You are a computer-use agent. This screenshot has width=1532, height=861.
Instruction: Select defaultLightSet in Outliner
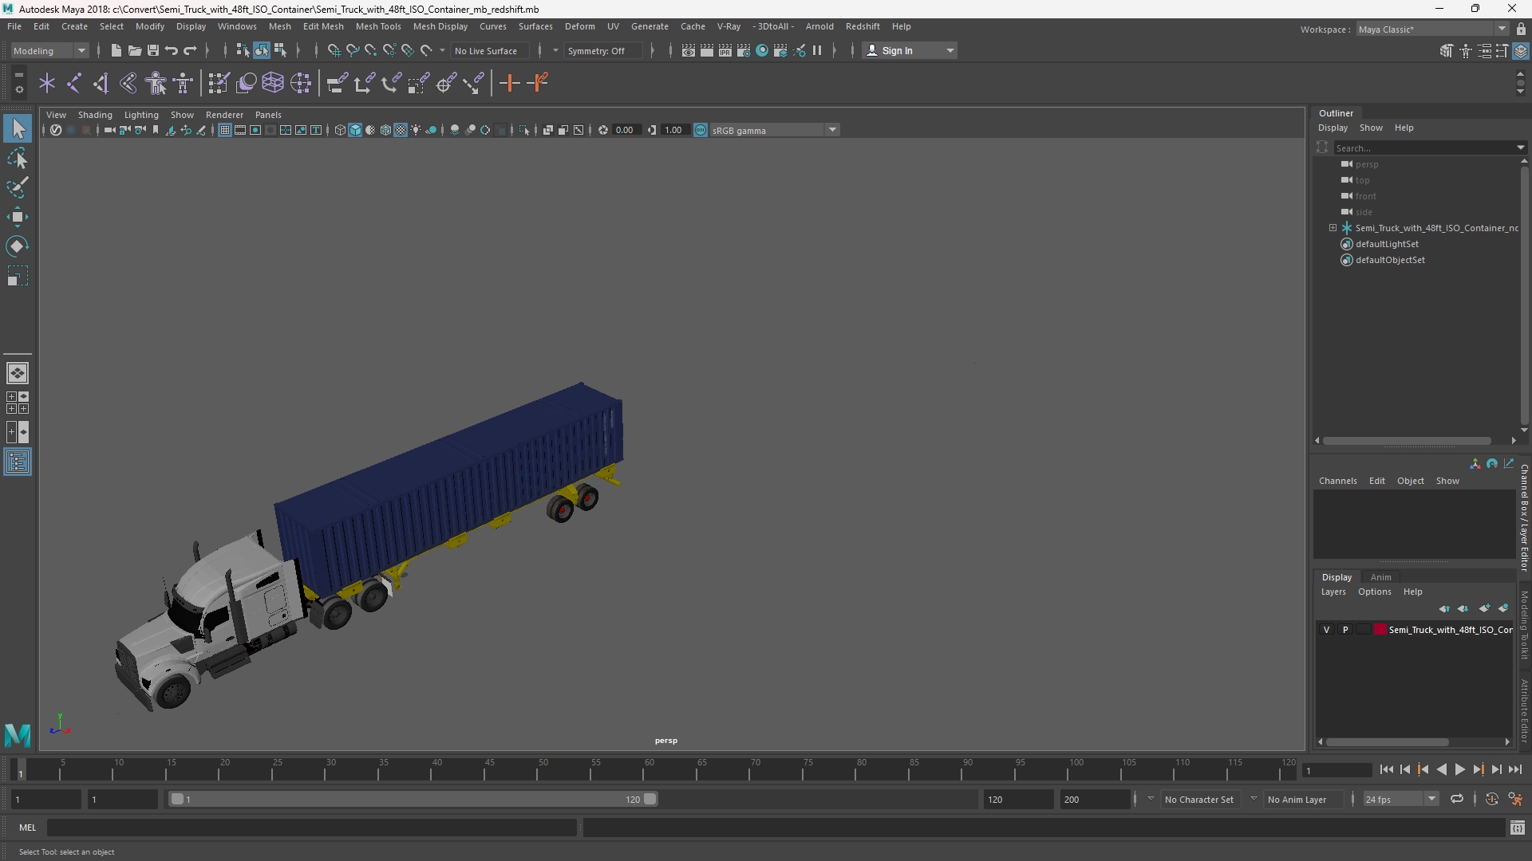pyautogui.click(x=1387, y=244)
